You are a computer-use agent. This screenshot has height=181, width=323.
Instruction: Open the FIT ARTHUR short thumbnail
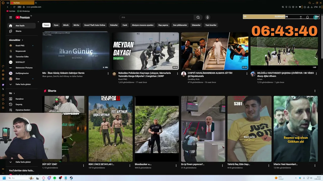click(111, 129)
